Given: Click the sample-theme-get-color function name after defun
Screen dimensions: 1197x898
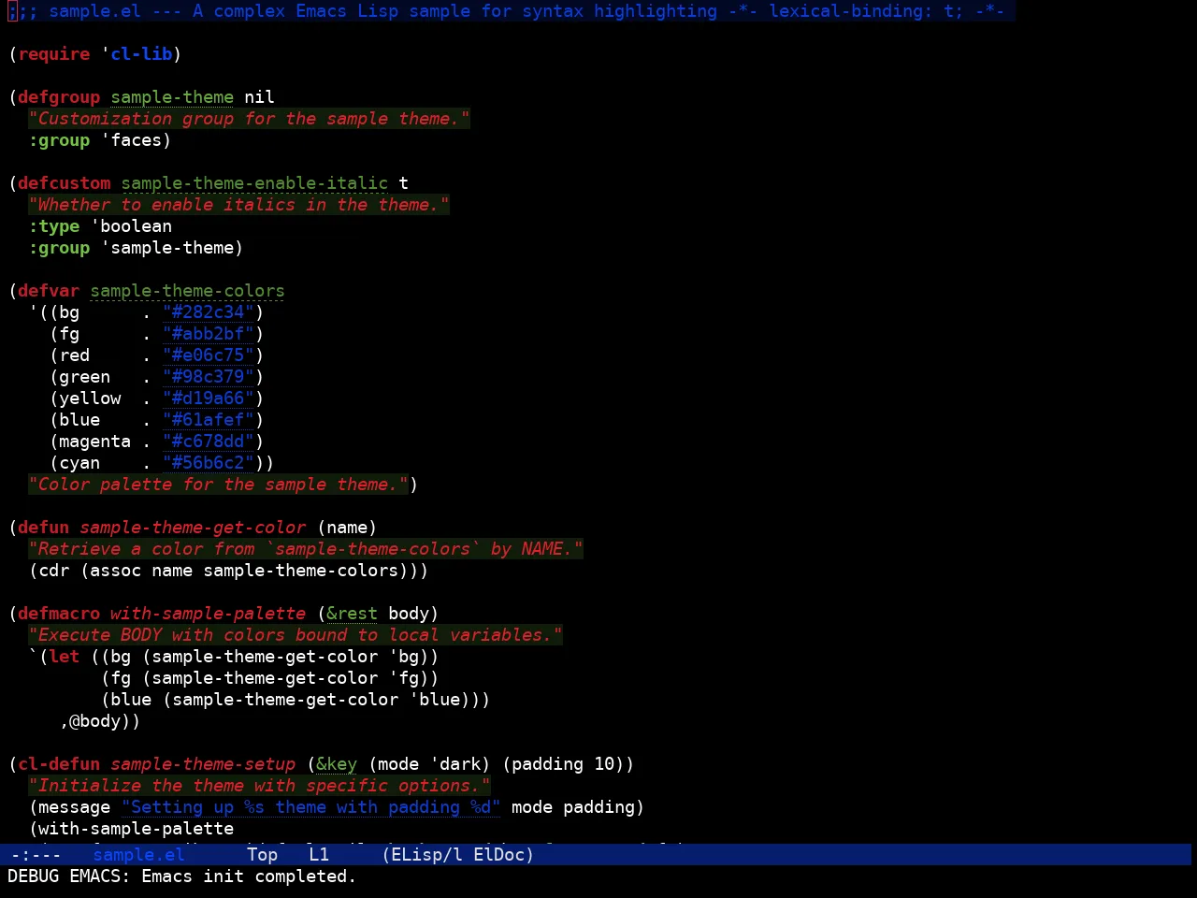Looking at the screenshot, I should tap(193, 527).
